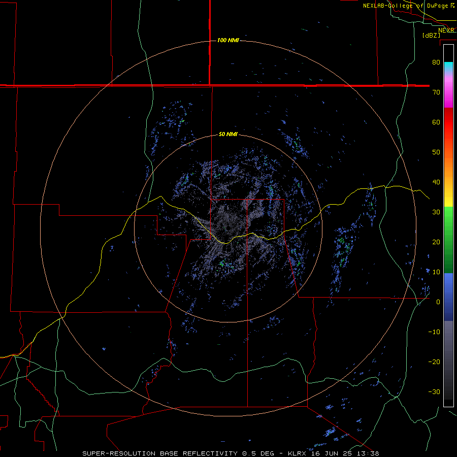Click the '30' value on dBZ scale
Image resolution: width=457 pixels, height=457 pixels.
pyautogui.click(x=436, y=212)
